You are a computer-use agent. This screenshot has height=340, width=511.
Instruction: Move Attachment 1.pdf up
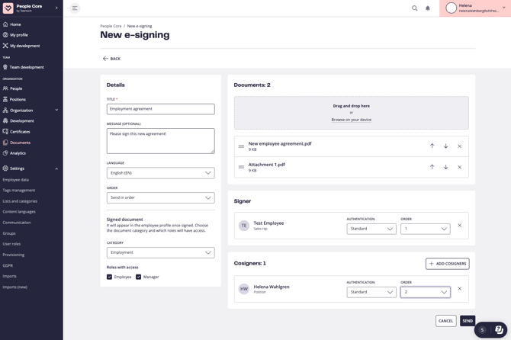coord(432,167)
